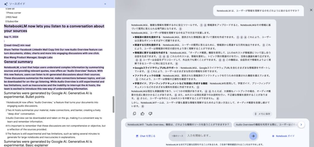The height and width of the screenshot is (147, 314).
Task: Click the 'General summary' heading
Action: tap(18, 62)
